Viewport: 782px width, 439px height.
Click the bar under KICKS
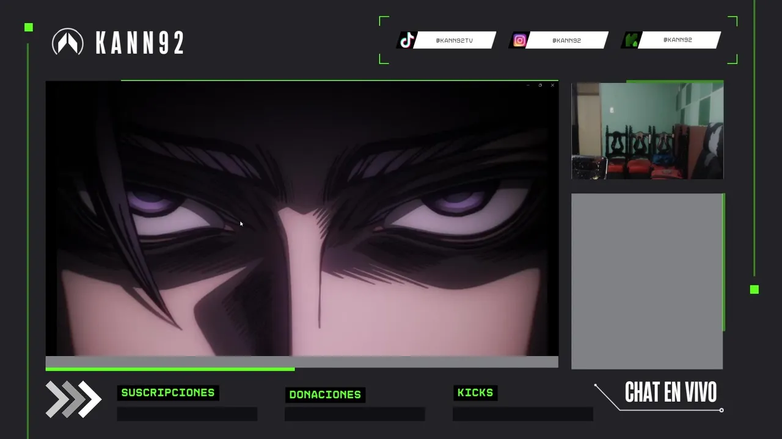522,414
